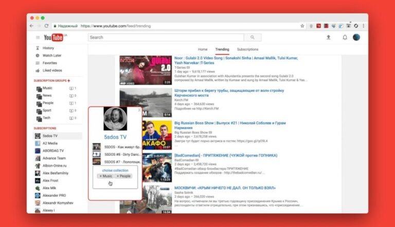
Task: Open the Big Russian Boss Show video title
Action: click(x=230, y=125)
